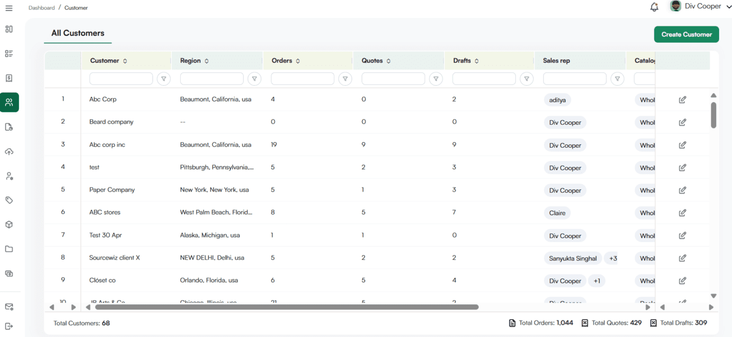Click the notification bell icon
Viewport: 732px width, 337px height.
[x=654, y=7]
